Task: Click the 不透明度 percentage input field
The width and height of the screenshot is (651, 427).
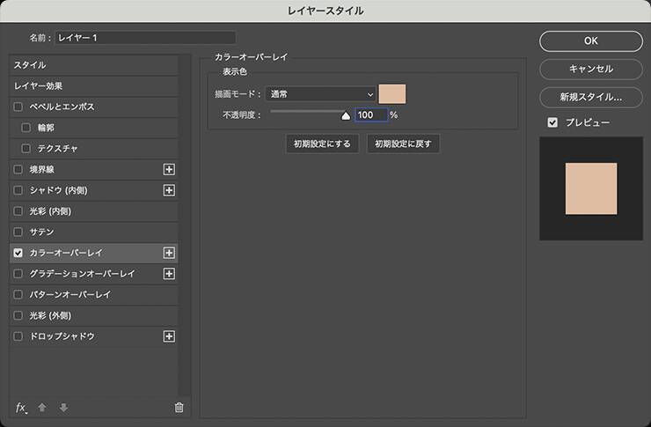Action: [370, 114]
